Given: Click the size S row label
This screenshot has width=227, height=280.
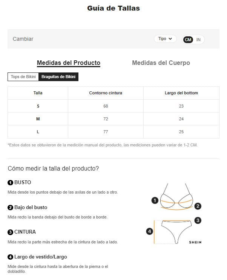Looking at the screenshot, I should 38,106.
